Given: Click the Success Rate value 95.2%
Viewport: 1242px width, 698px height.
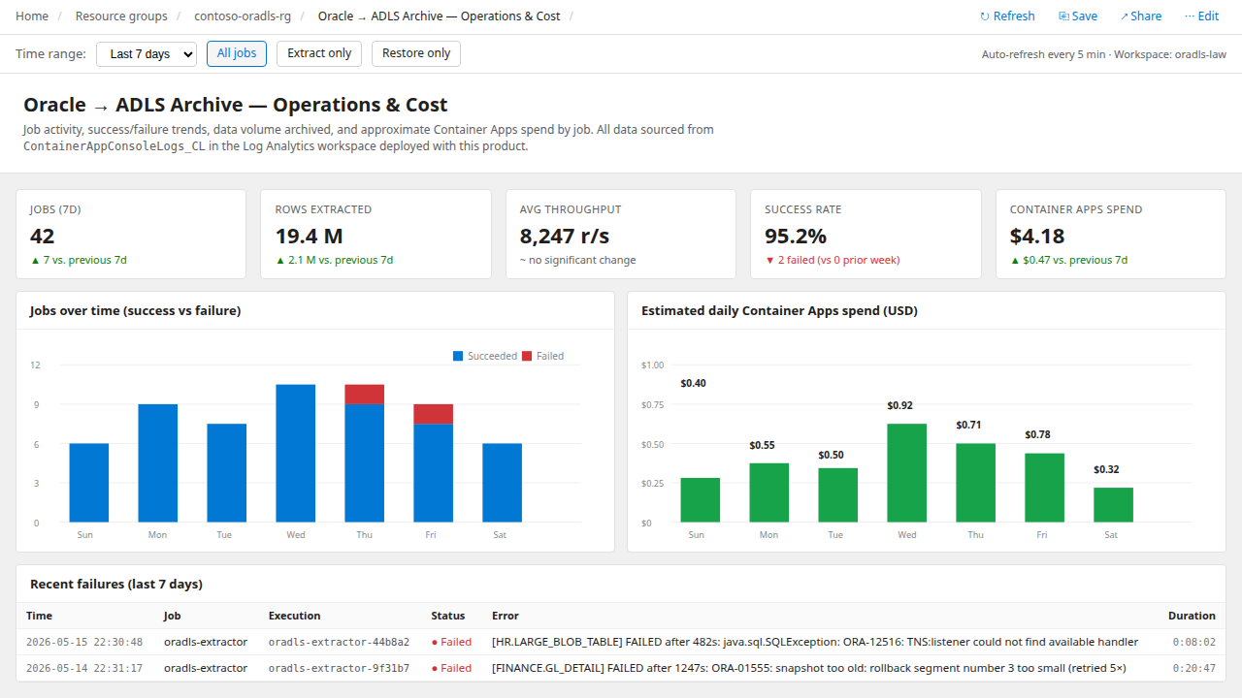Looking at the screenshot, I should pos(796,236).
